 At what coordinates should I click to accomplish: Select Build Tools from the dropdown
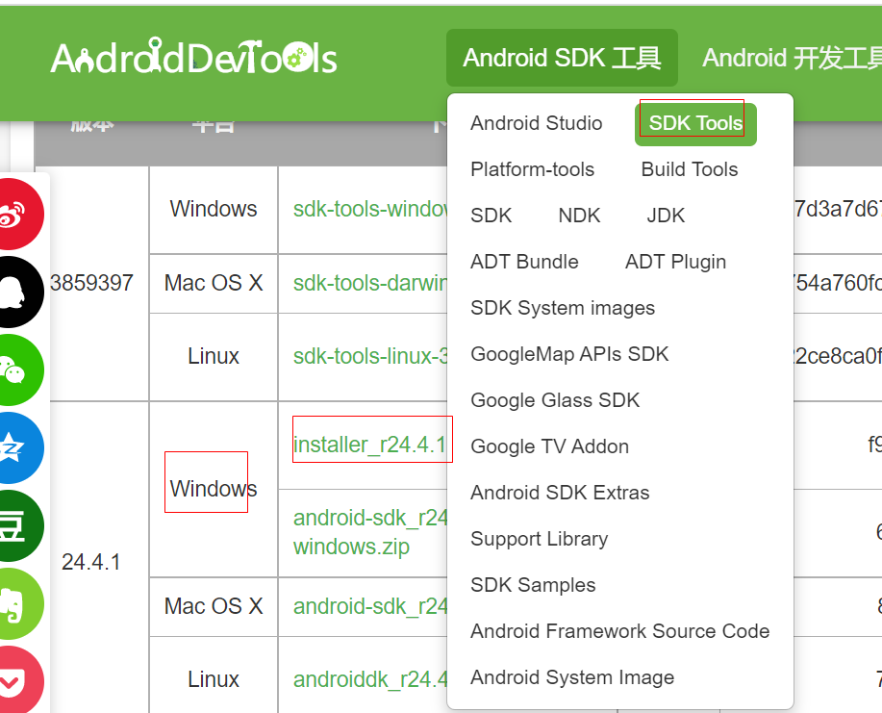click(x=690, y=169)
